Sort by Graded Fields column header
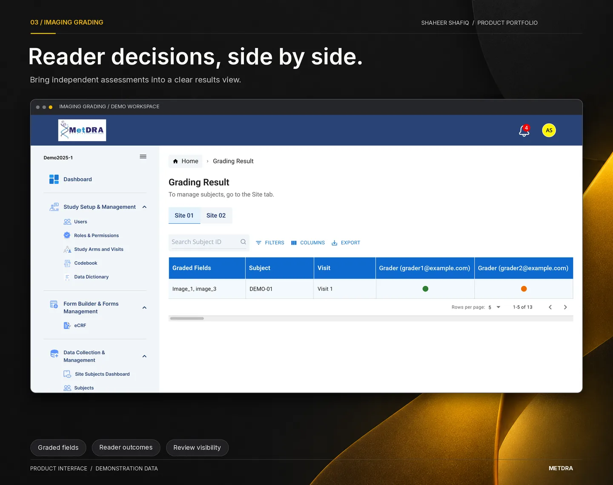Viewport: 613px width, 485px height. 207,268
